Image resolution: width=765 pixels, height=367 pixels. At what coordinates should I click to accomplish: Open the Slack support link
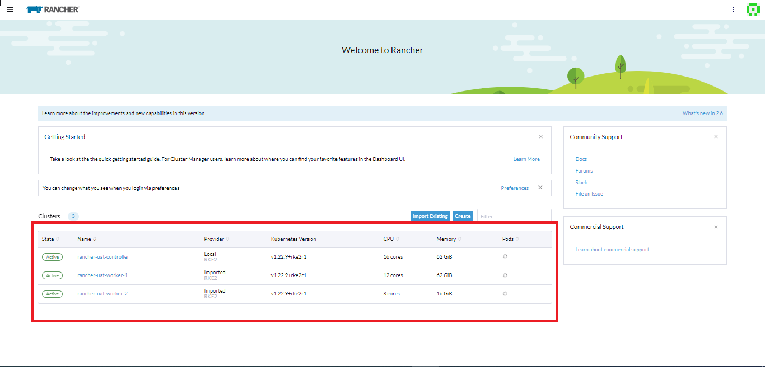tap(581, 183)
